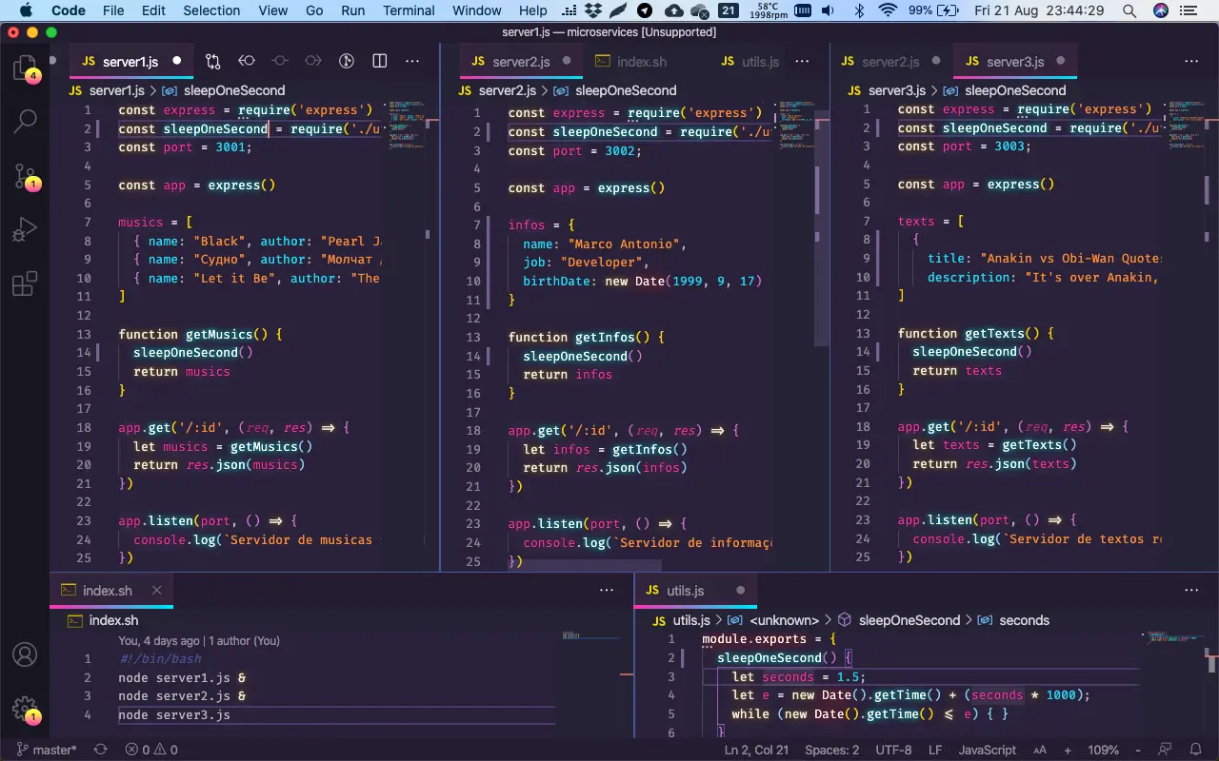Image resolution: width=1219 pixels, height=761 pixels.
Task: Open the Terminal menu
Action: [x=408, y=10]
